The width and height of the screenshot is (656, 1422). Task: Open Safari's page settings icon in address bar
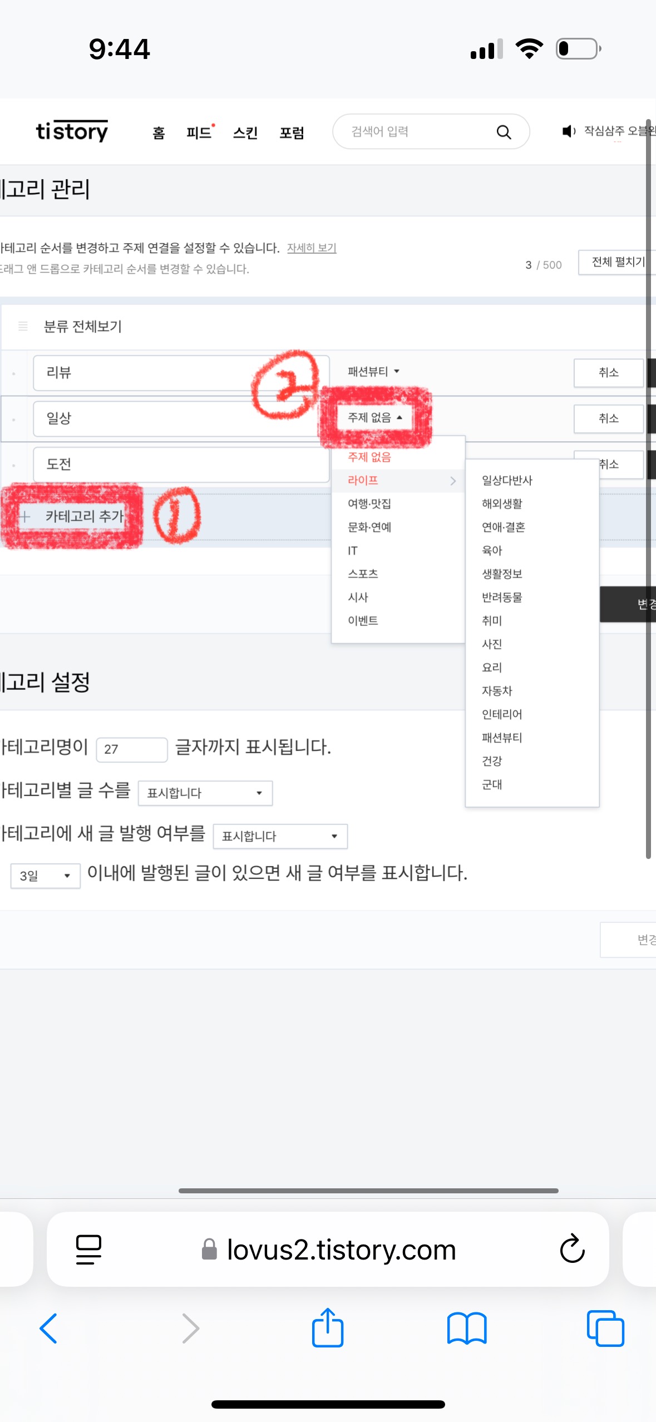(x=88, y=1250)
